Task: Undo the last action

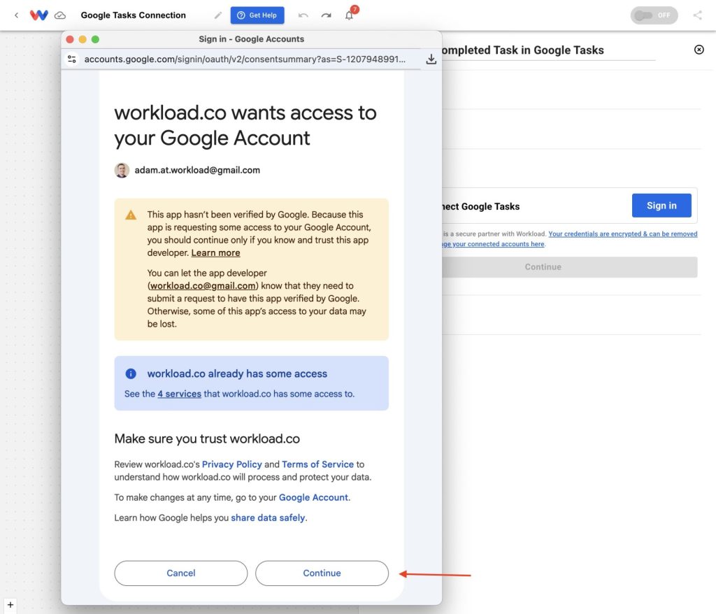Action: click(x=303, y=15)
